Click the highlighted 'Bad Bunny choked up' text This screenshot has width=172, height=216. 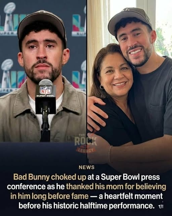[50, 177]
